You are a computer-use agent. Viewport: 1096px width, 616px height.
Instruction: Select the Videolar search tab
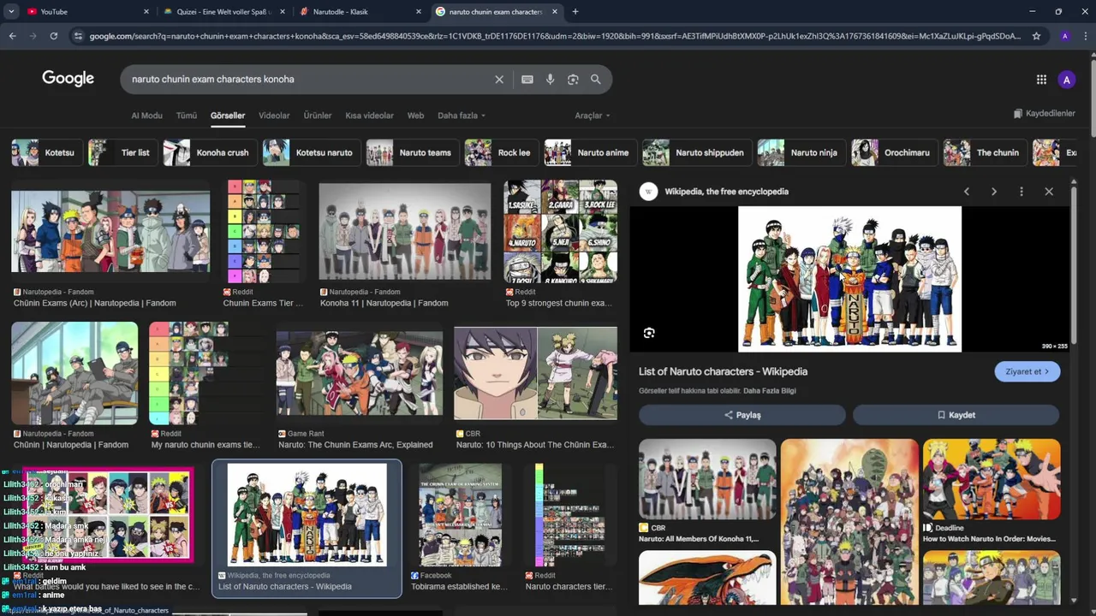[x=274, y=115]
